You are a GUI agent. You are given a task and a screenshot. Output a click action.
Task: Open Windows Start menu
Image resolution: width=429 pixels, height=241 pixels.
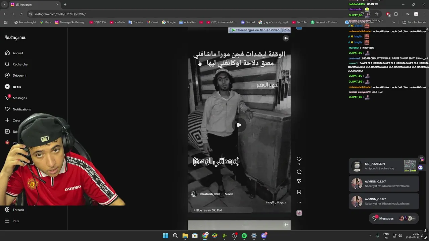[165, 236]
